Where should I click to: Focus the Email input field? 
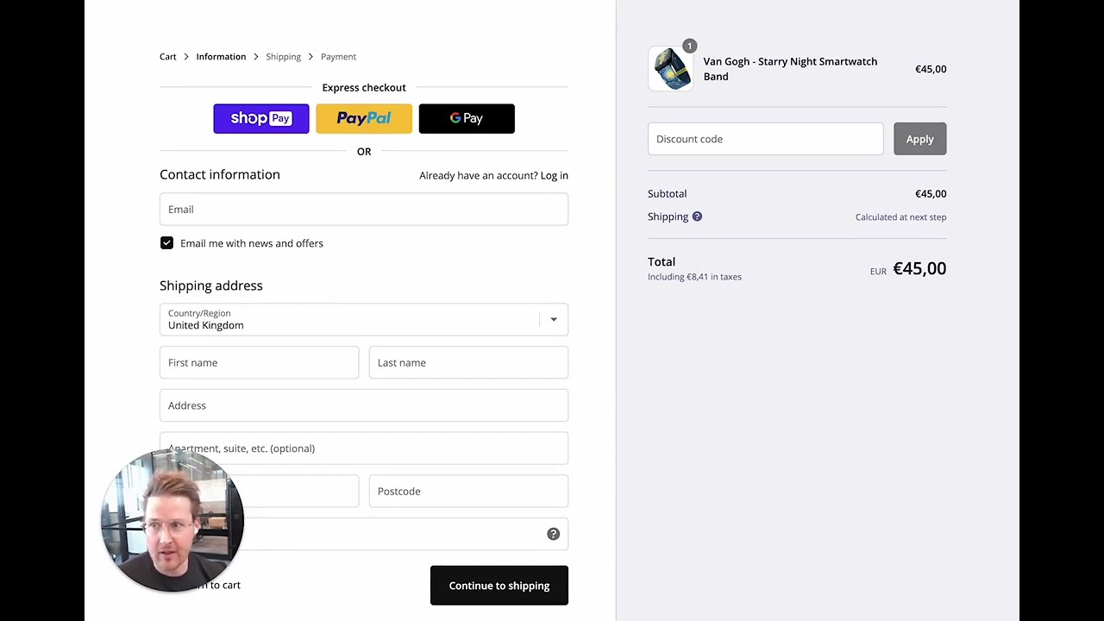point(363,210)
